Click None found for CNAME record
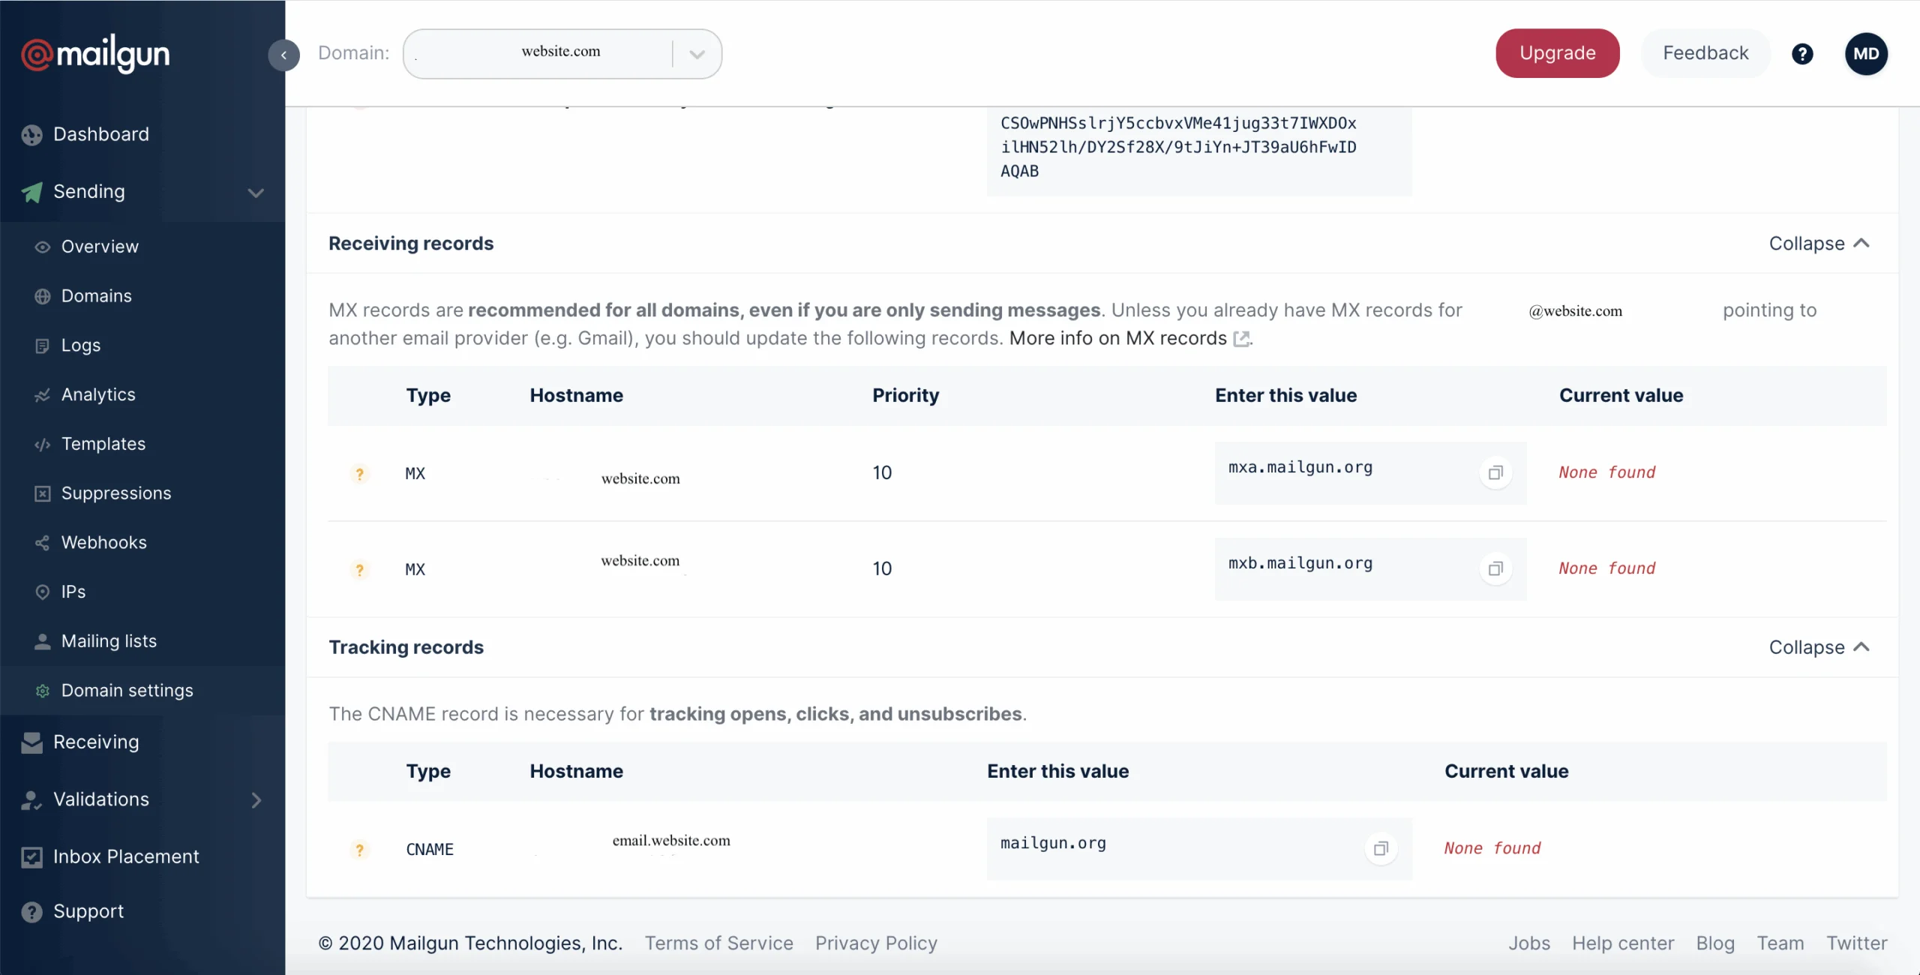Screen dimensions: 1920x975 [1492, 849]
